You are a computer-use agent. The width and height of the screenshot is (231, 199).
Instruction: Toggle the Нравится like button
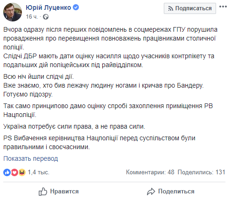(59, 192)
